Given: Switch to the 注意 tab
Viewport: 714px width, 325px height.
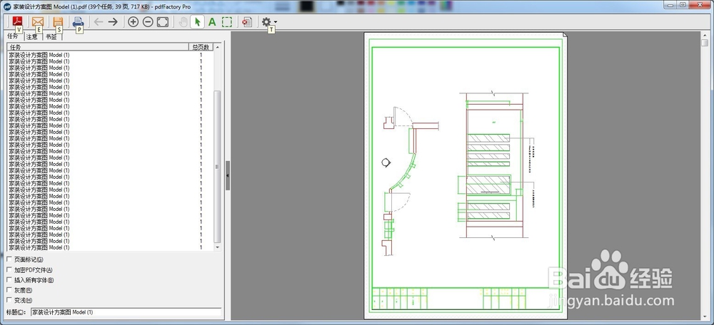Looking at the screenshot, I should [32, 37].
